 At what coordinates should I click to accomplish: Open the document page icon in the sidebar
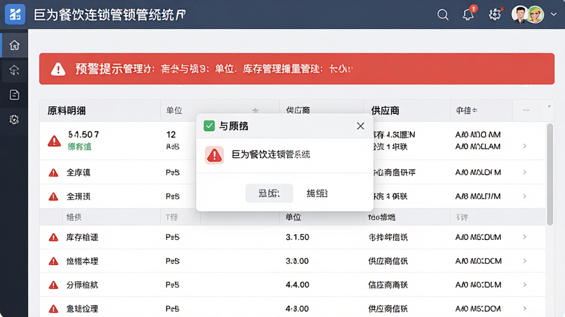14,95
